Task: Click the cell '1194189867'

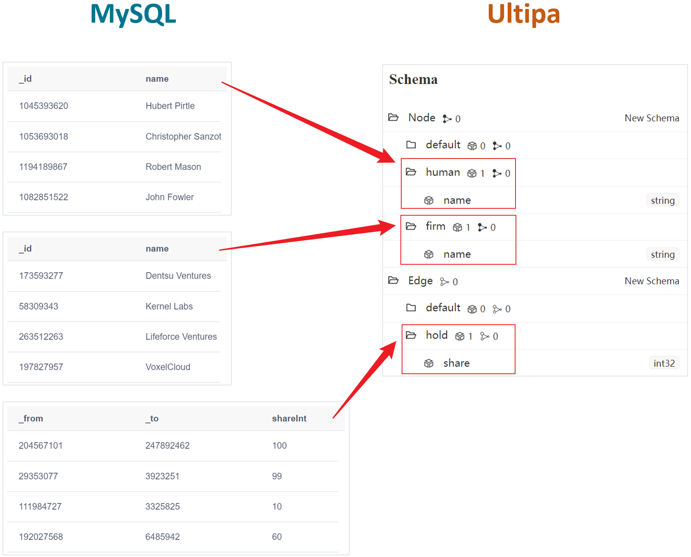Action: click(x=43, y=167)
